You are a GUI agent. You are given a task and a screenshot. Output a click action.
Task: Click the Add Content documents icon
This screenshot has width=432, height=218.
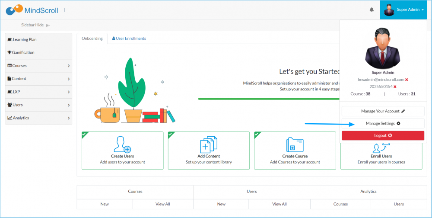pos(209,144)
